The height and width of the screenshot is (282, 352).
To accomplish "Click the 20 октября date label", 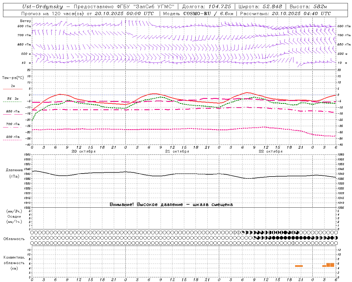I will (84, 151).
